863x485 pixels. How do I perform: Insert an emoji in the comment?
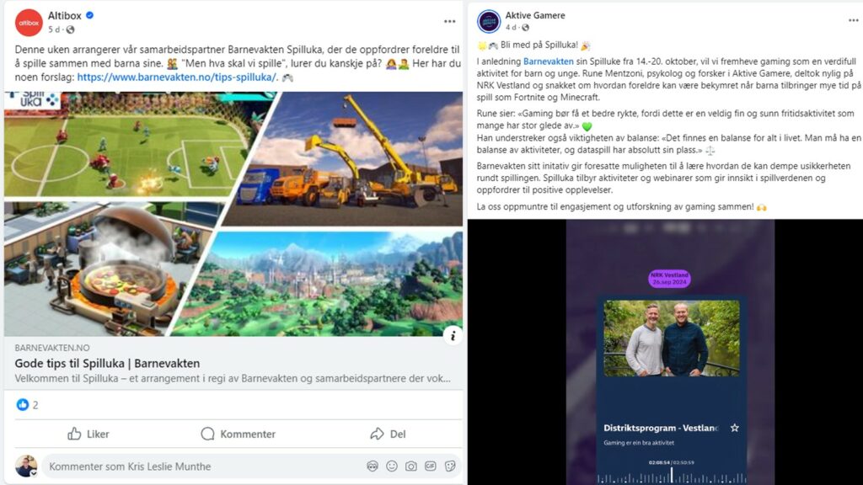coord(392,466)
